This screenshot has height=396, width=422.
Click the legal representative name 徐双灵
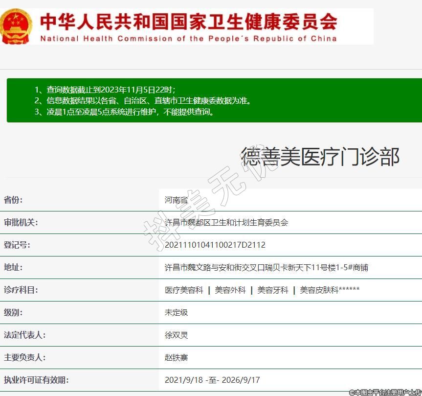tap(176, 335)
